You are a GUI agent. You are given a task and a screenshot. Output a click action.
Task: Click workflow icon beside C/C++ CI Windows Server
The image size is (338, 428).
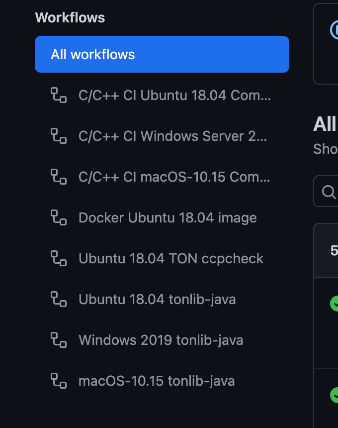pyautogui.click(x=59, y=136)
